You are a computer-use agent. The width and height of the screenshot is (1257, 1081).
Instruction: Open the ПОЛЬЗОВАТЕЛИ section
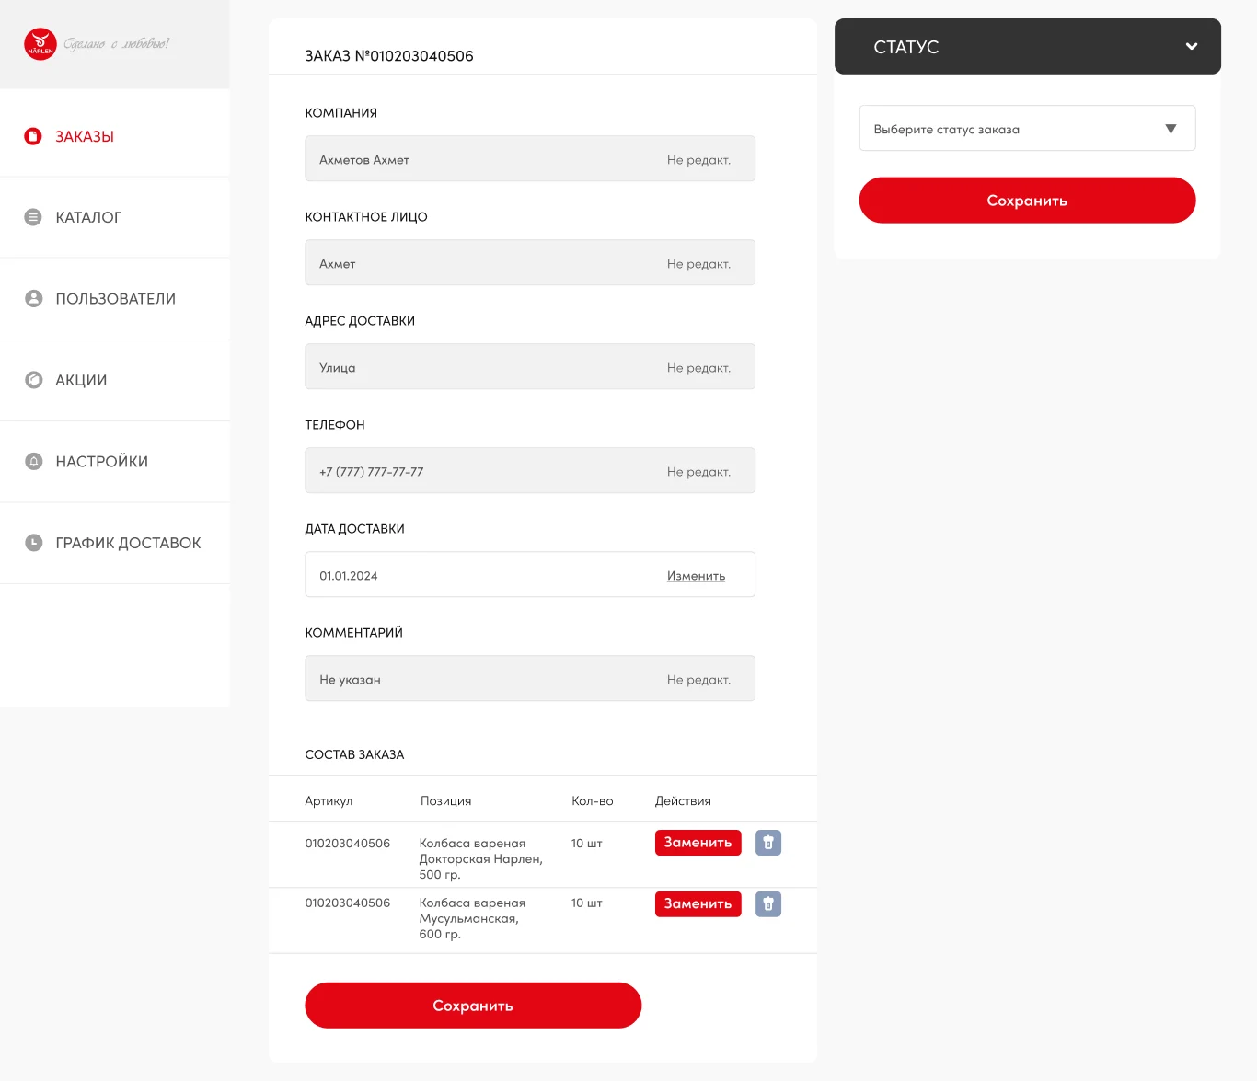[x=115, y=299]
